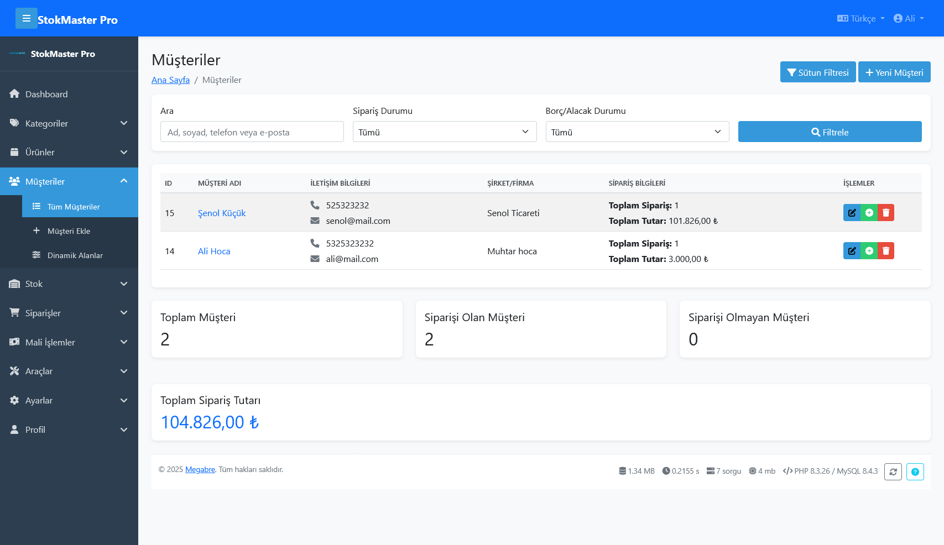Image resolution: width=944 pixels, height=545 pixels.
Task: Click the Ara search input field
Action: pyautogui.click(x=252, y=132)
